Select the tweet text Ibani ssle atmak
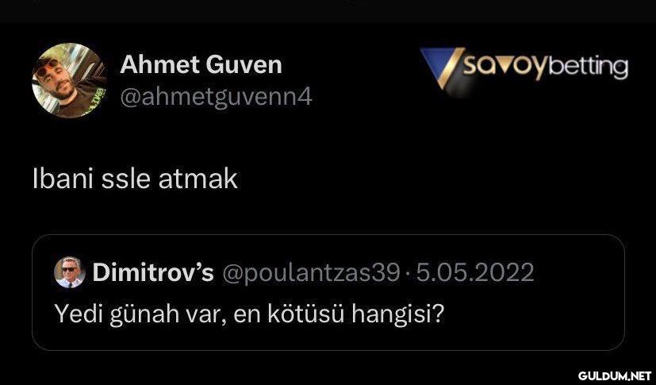This screenshot has width=656, height=385. point(135,179)
